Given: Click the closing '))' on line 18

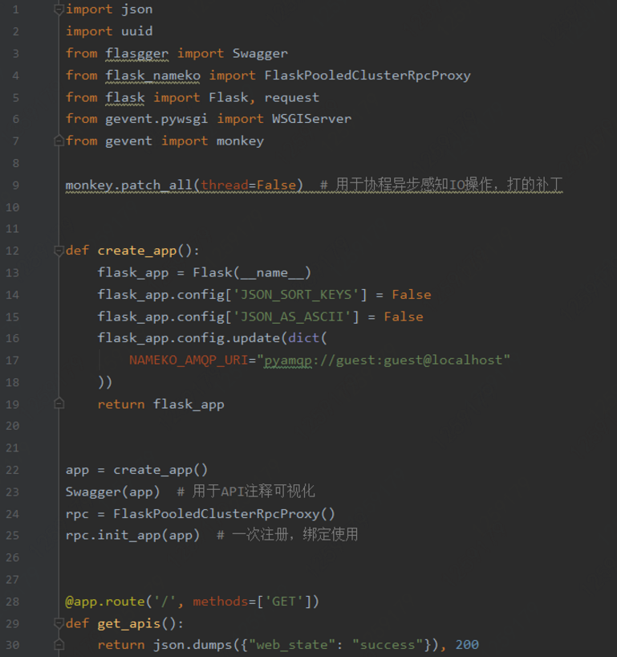Looking at the screenshot, I should pos(104,382).
